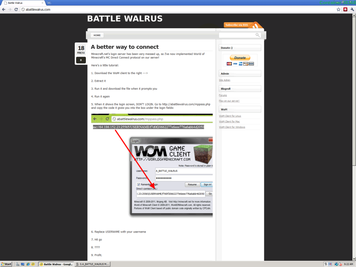Click the taskbar clock showing 9:22 AM

pos(348,264)
